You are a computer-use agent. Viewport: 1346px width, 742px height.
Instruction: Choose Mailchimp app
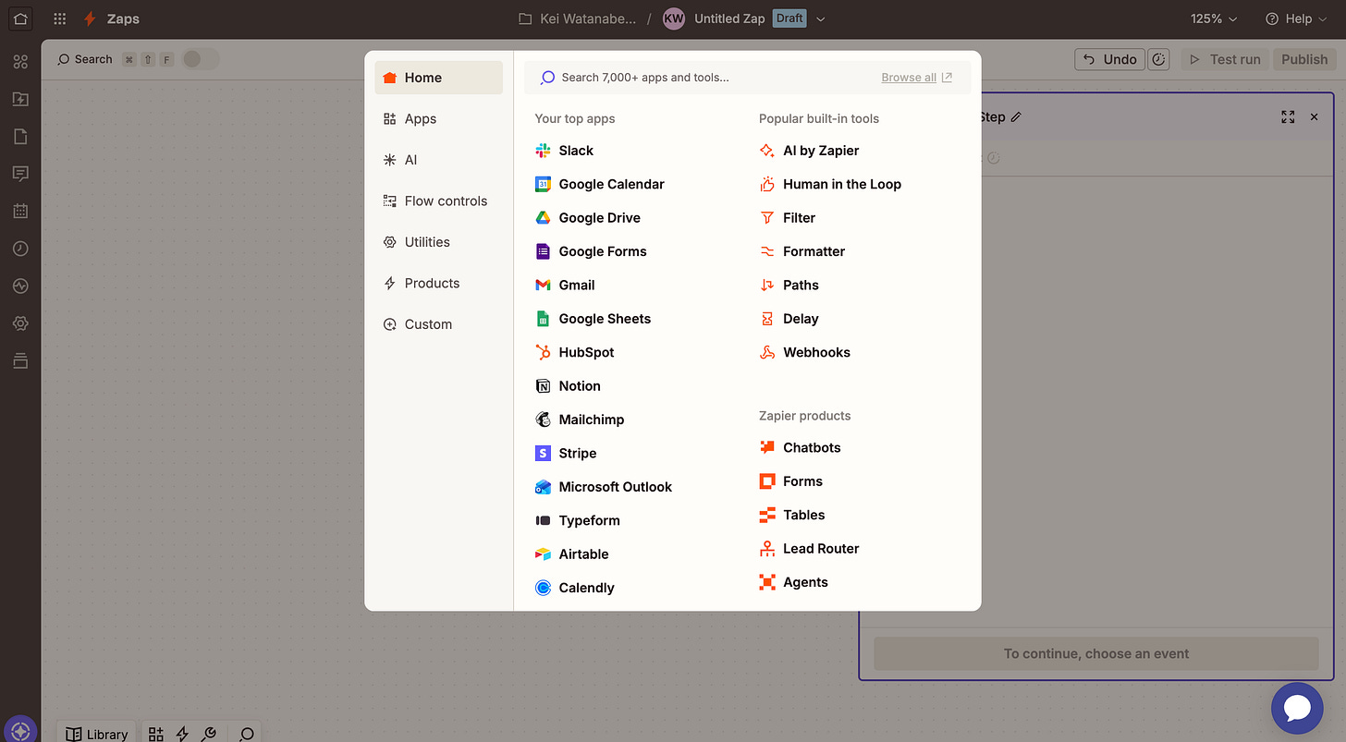coord(580,420)
